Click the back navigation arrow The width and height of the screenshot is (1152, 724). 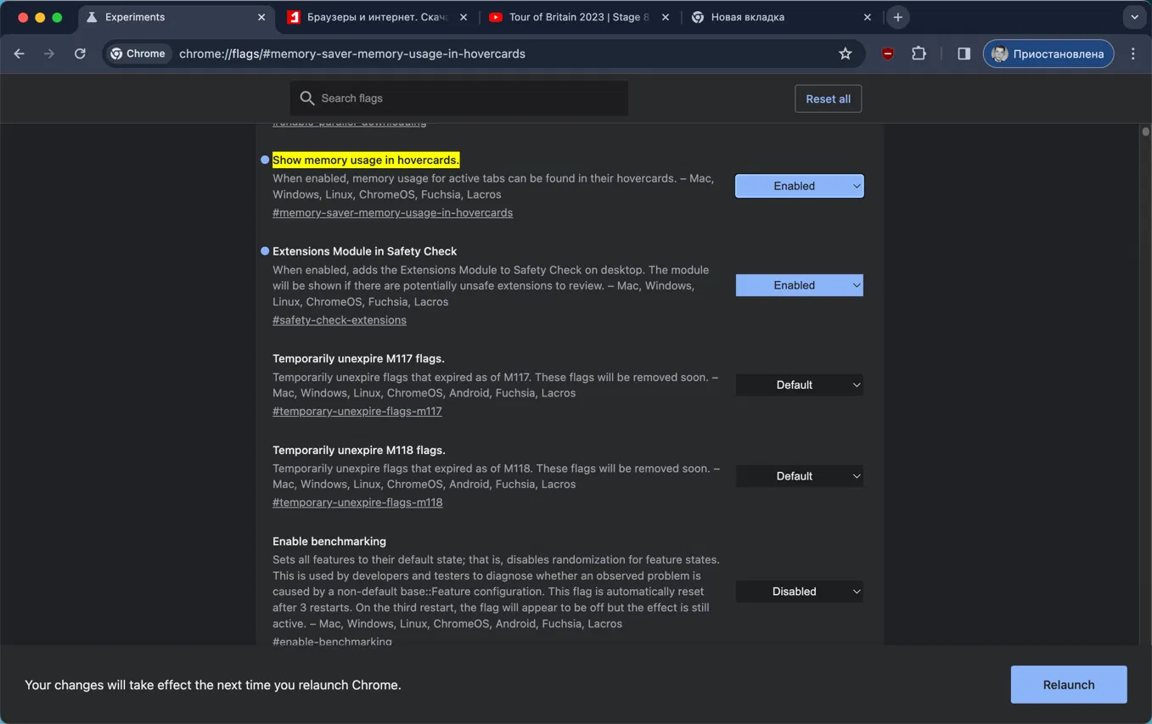pyautogui.click(x=20, y=53)
